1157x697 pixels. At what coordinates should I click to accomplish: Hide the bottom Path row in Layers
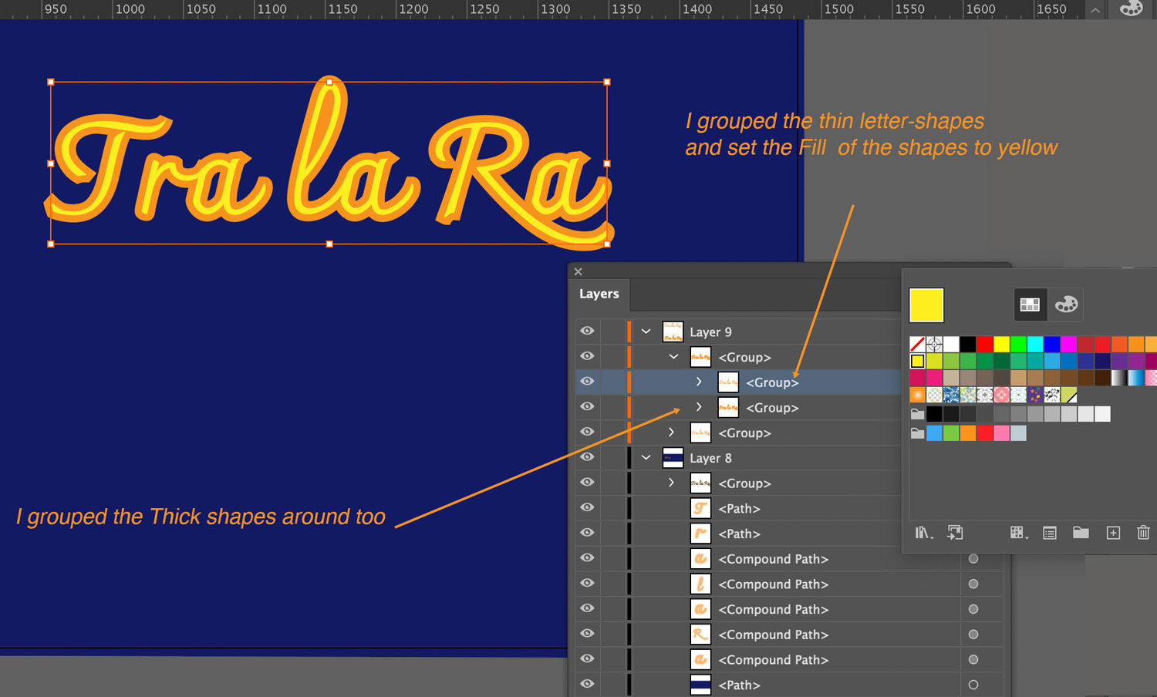point(587,684)
